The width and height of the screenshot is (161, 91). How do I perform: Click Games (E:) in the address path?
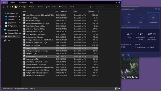[x=23, y=7]
